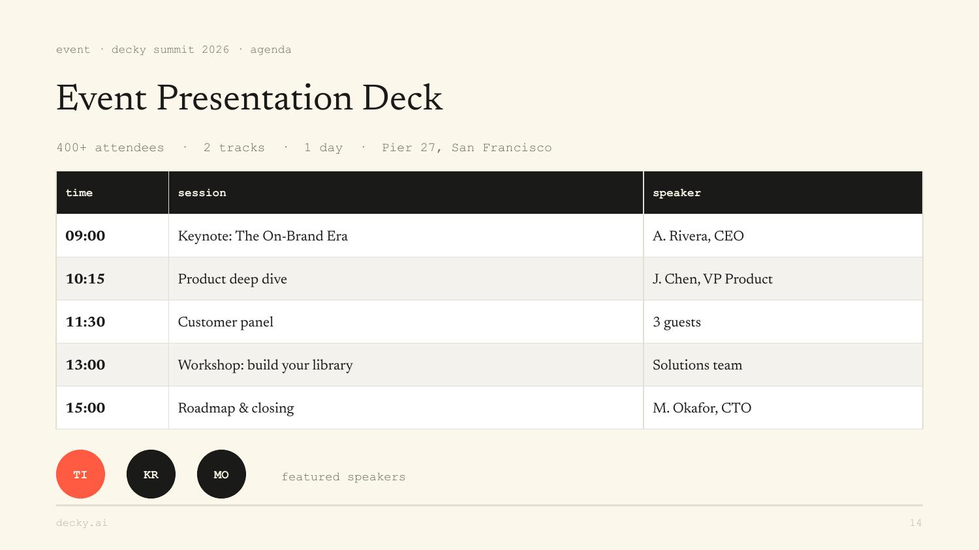
Task: Click the 'decky.ai' footer text
Action: (82, 523)
